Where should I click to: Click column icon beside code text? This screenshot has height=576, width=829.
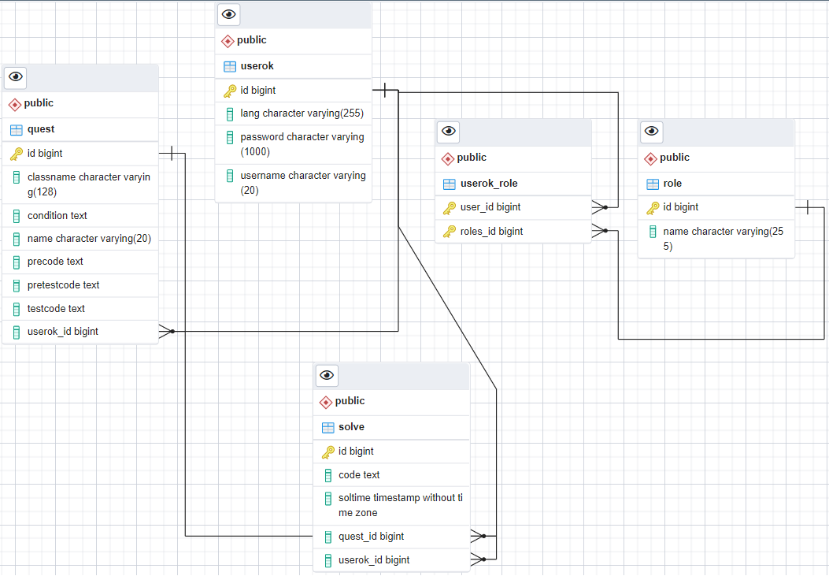328,475
